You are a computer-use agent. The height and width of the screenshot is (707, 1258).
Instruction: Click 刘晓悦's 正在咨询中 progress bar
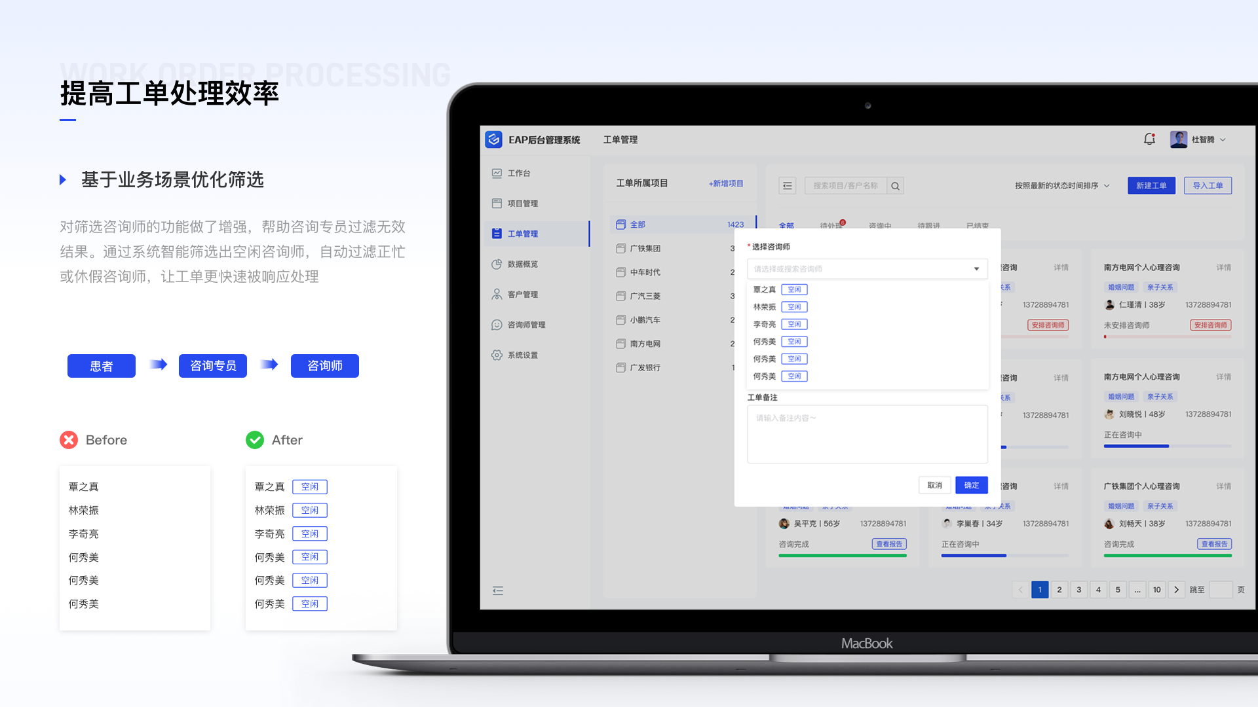click(x=1168, y=446)
